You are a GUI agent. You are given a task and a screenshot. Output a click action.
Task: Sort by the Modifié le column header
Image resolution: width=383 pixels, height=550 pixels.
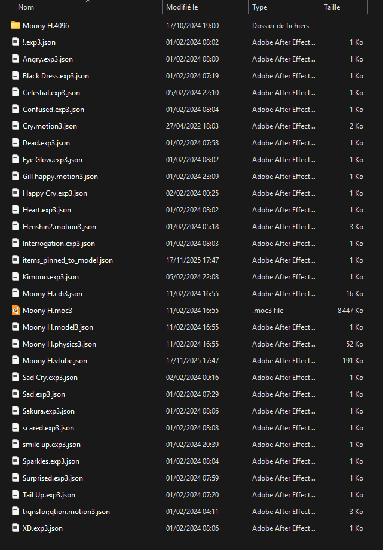(x=182, y=8)
